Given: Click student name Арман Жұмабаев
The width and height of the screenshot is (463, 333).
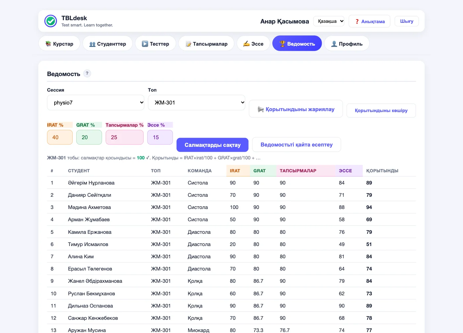Looking at the screenshot, I should click(89, 220).
